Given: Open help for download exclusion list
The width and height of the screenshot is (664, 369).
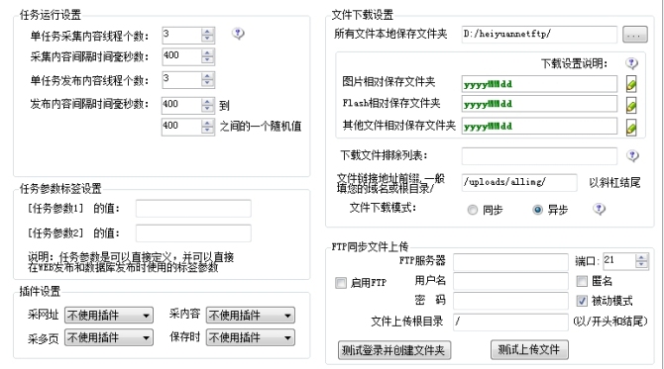Looking at the screenshot, I should pyautogui.click(x=632, y=155).
